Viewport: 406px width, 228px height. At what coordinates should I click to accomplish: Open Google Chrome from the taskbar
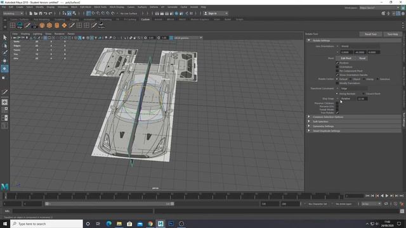click(x=150, y=224)
